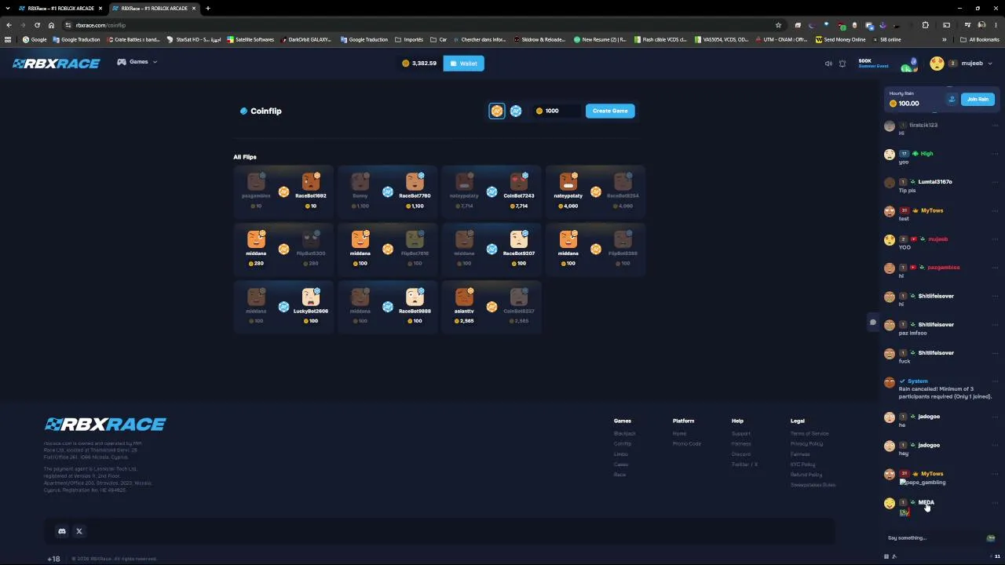
Task: Mute site sound via speaker icon
Action: 828,64
